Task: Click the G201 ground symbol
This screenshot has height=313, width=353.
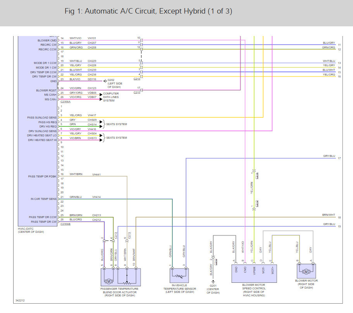Action: 213,282
